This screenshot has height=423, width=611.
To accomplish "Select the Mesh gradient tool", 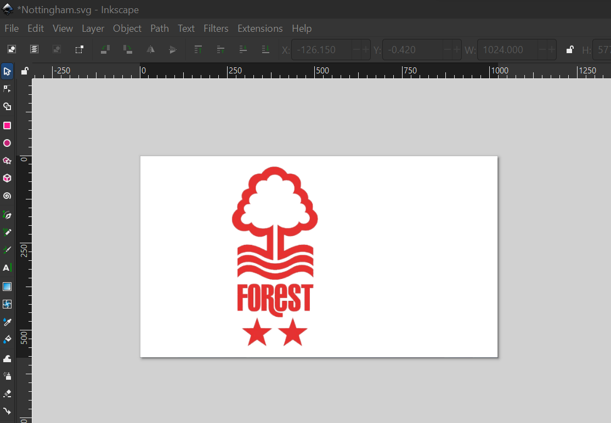I will pos(7,304).
